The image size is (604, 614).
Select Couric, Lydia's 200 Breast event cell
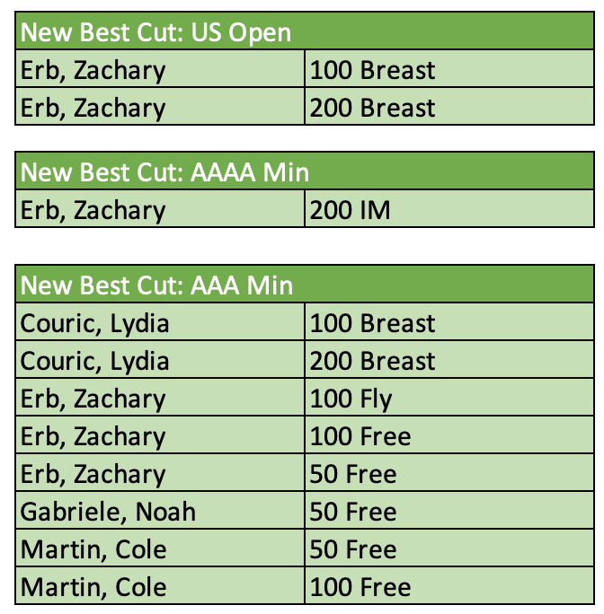[372, 361]
